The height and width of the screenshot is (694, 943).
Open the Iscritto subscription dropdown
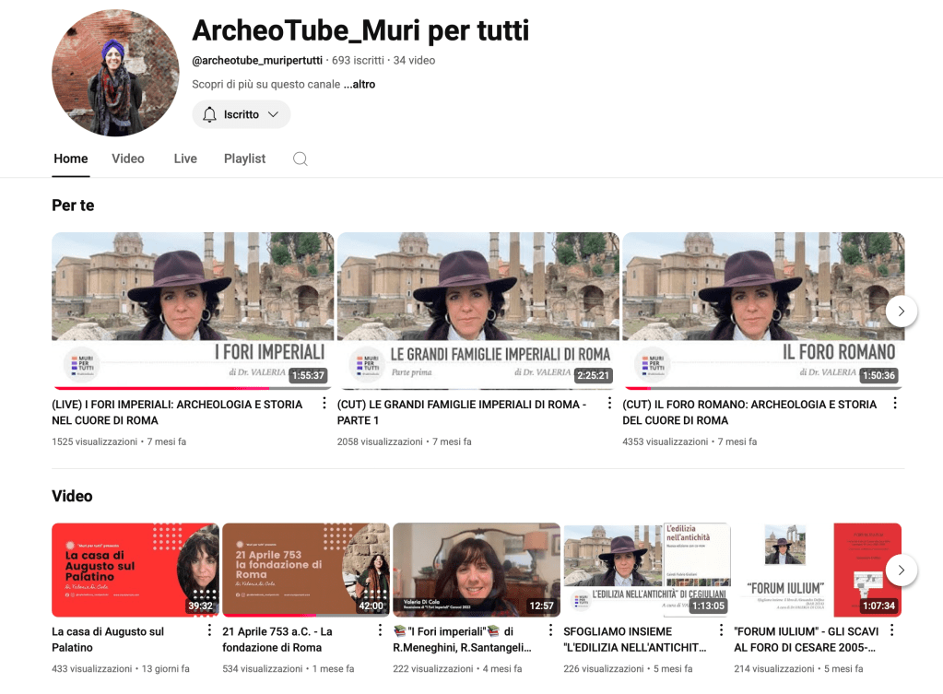coord(242,114)
